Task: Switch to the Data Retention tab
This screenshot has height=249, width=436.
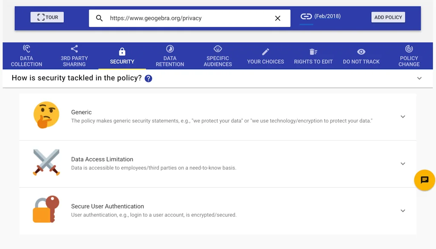Action: tap(169, 55)
